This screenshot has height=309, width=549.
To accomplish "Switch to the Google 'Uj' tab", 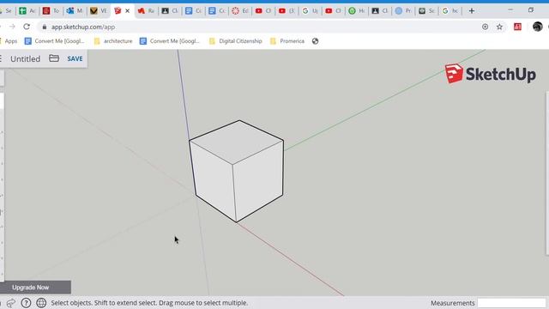I will coord(311,11).
